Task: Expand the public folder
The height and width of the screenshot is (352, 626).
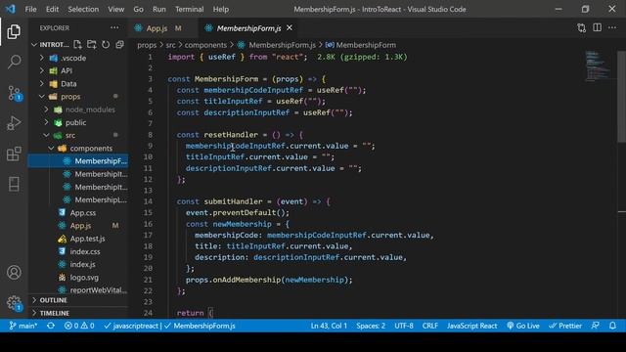Action: [x=78, y=122]
